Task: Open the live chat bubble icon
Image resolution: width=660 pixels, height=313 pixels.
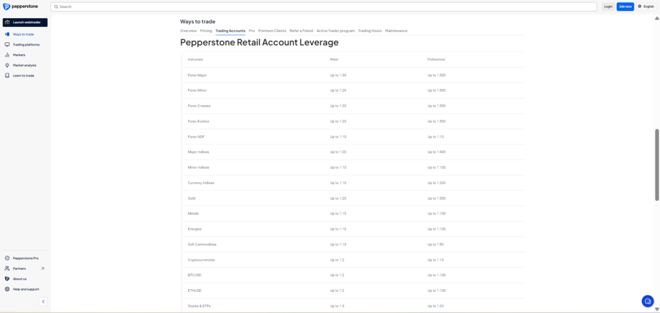Action: 648,301
